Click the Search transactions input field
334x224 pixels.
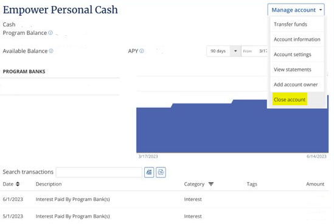(x=99, y=172)
